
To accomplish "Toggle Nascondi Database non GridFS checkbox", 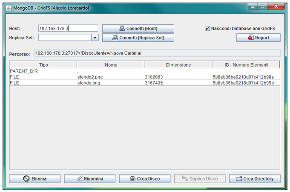I will 207,29.
